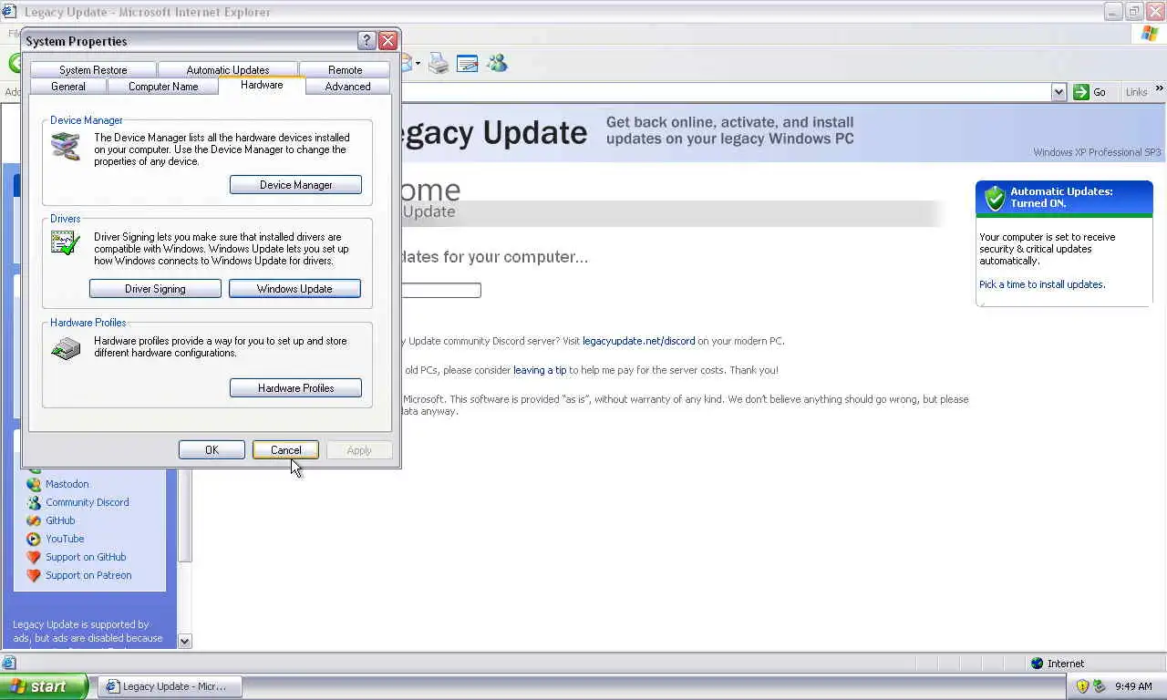Click the heart icon beside Support on Patreon
Viewport: 1167px width, 700px height.
[x=34, y=575]
